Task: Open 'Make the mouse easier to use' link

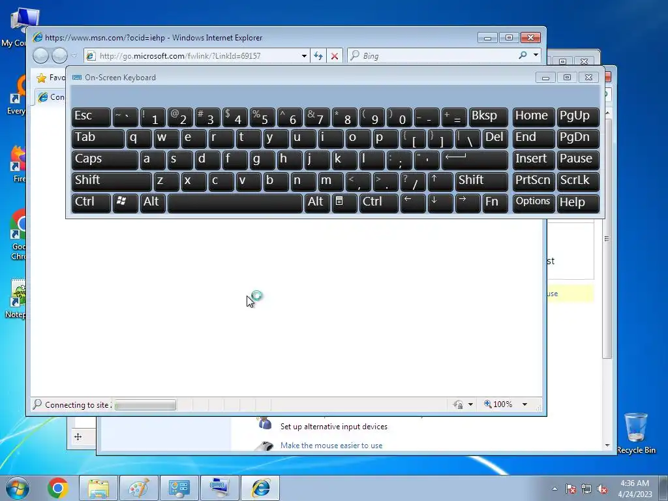Action: tap(331, 445)
